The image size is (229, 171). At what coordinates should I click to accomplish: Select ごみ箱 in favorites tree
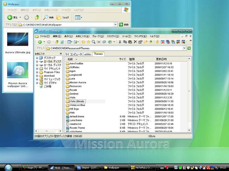pos(47,86)
